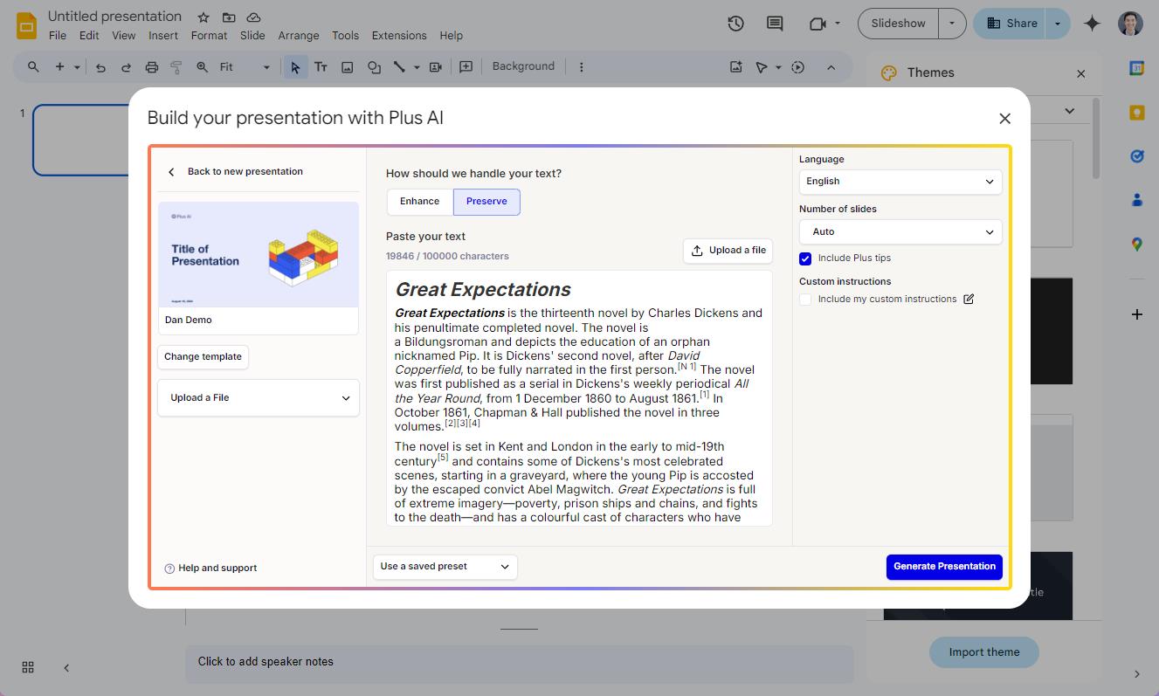Select the cursor select tool

(x=295, y=67)
